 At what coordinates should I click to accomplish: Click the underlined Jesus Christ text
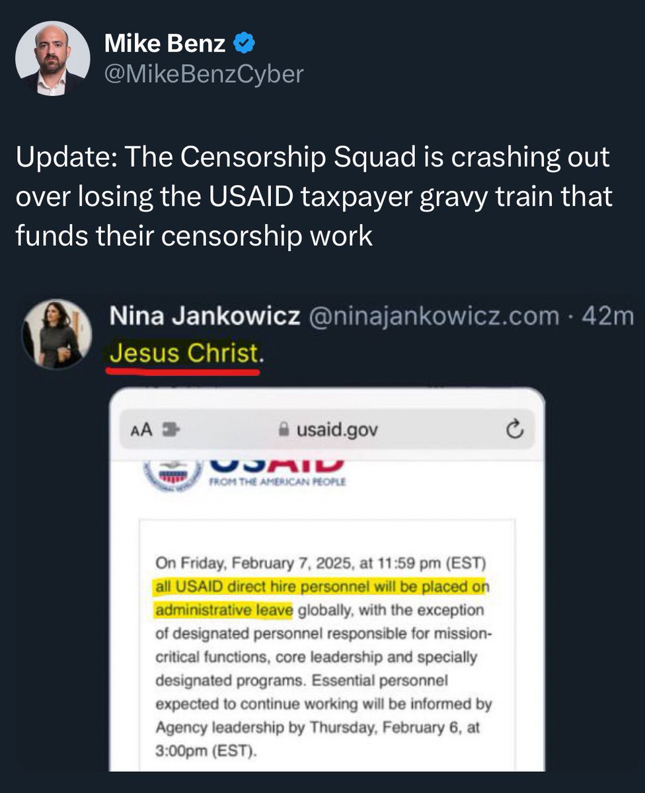pyautogui.click(x=183, y=356)
